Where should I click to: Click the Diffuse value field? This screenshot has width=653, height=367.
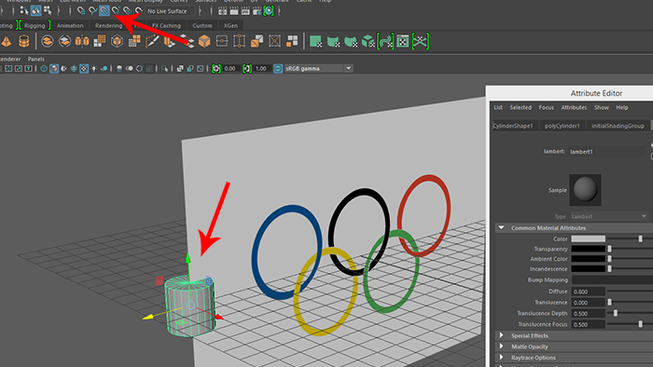click(588, 292)
